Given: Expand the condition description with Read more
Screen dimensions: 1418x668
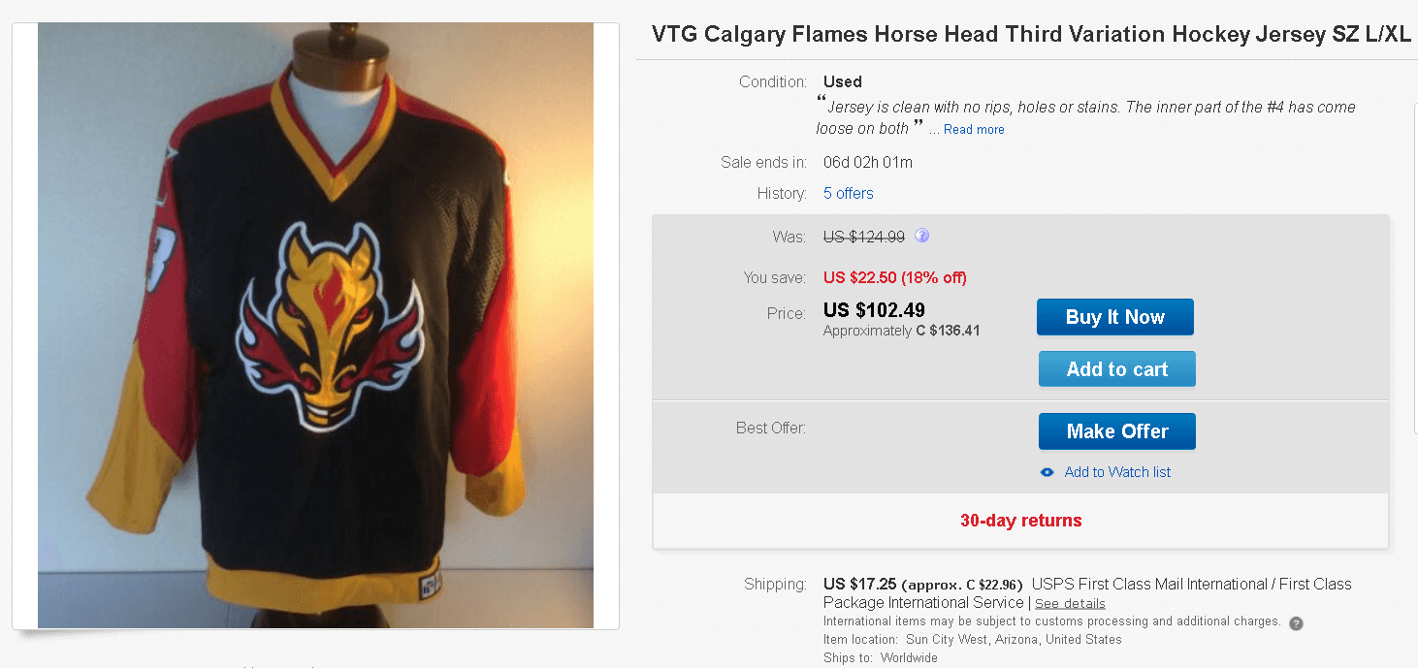Looking at the screenshot, I should click(x=974, y=130).
